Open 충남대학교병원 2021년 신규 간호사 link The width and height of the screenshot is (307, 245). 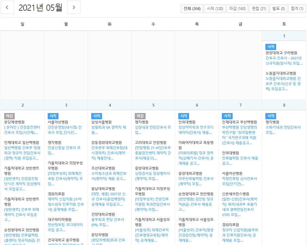coord(109,199)
